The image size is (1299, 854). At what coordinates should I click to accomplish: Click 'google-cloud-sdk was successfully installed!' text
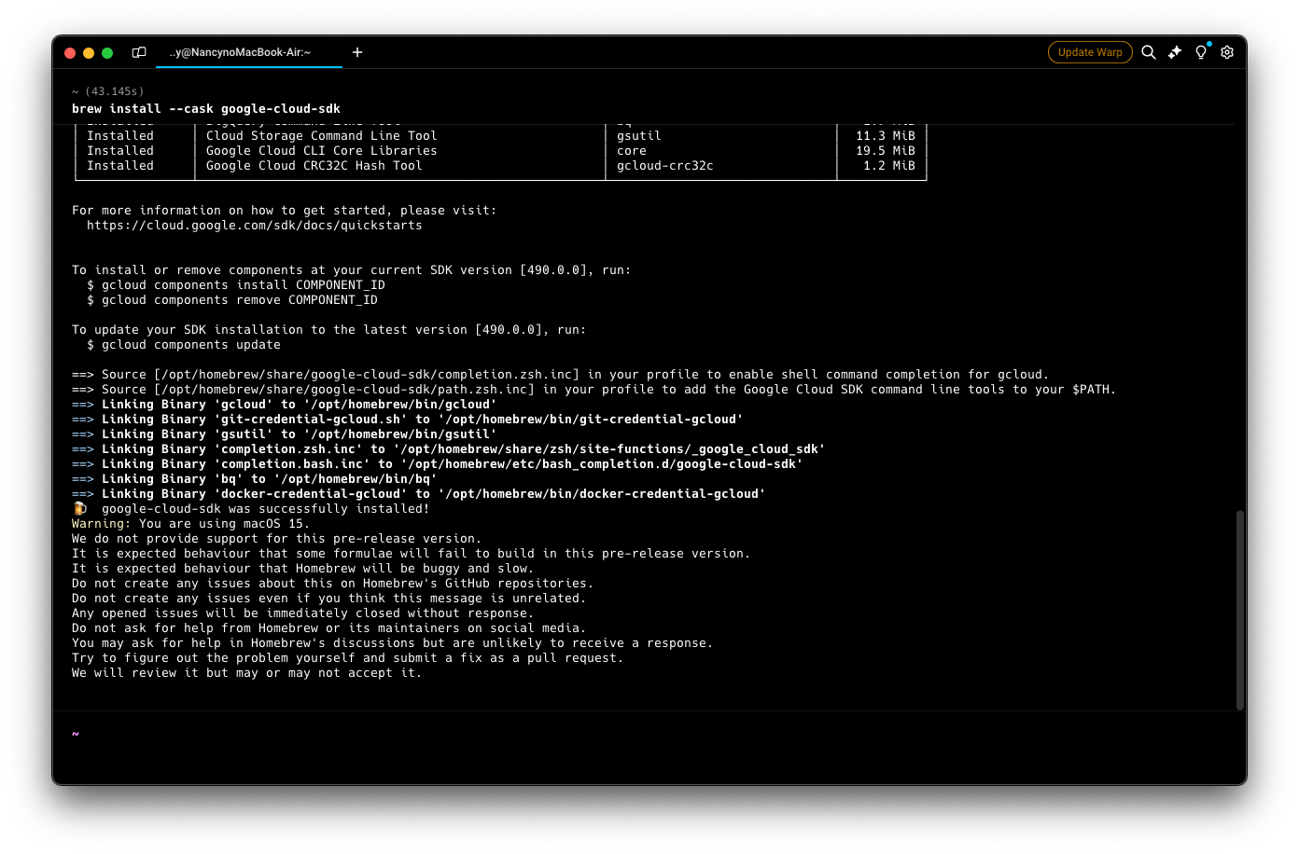point(265,509)
